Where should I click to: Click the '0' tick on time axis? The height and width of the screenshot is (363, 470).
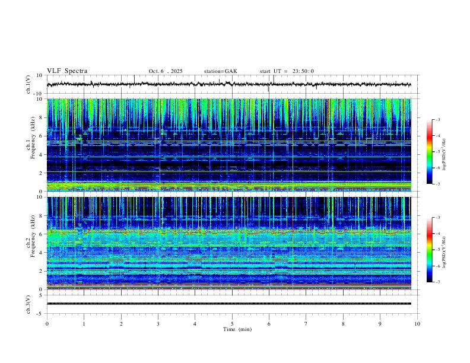47,324
